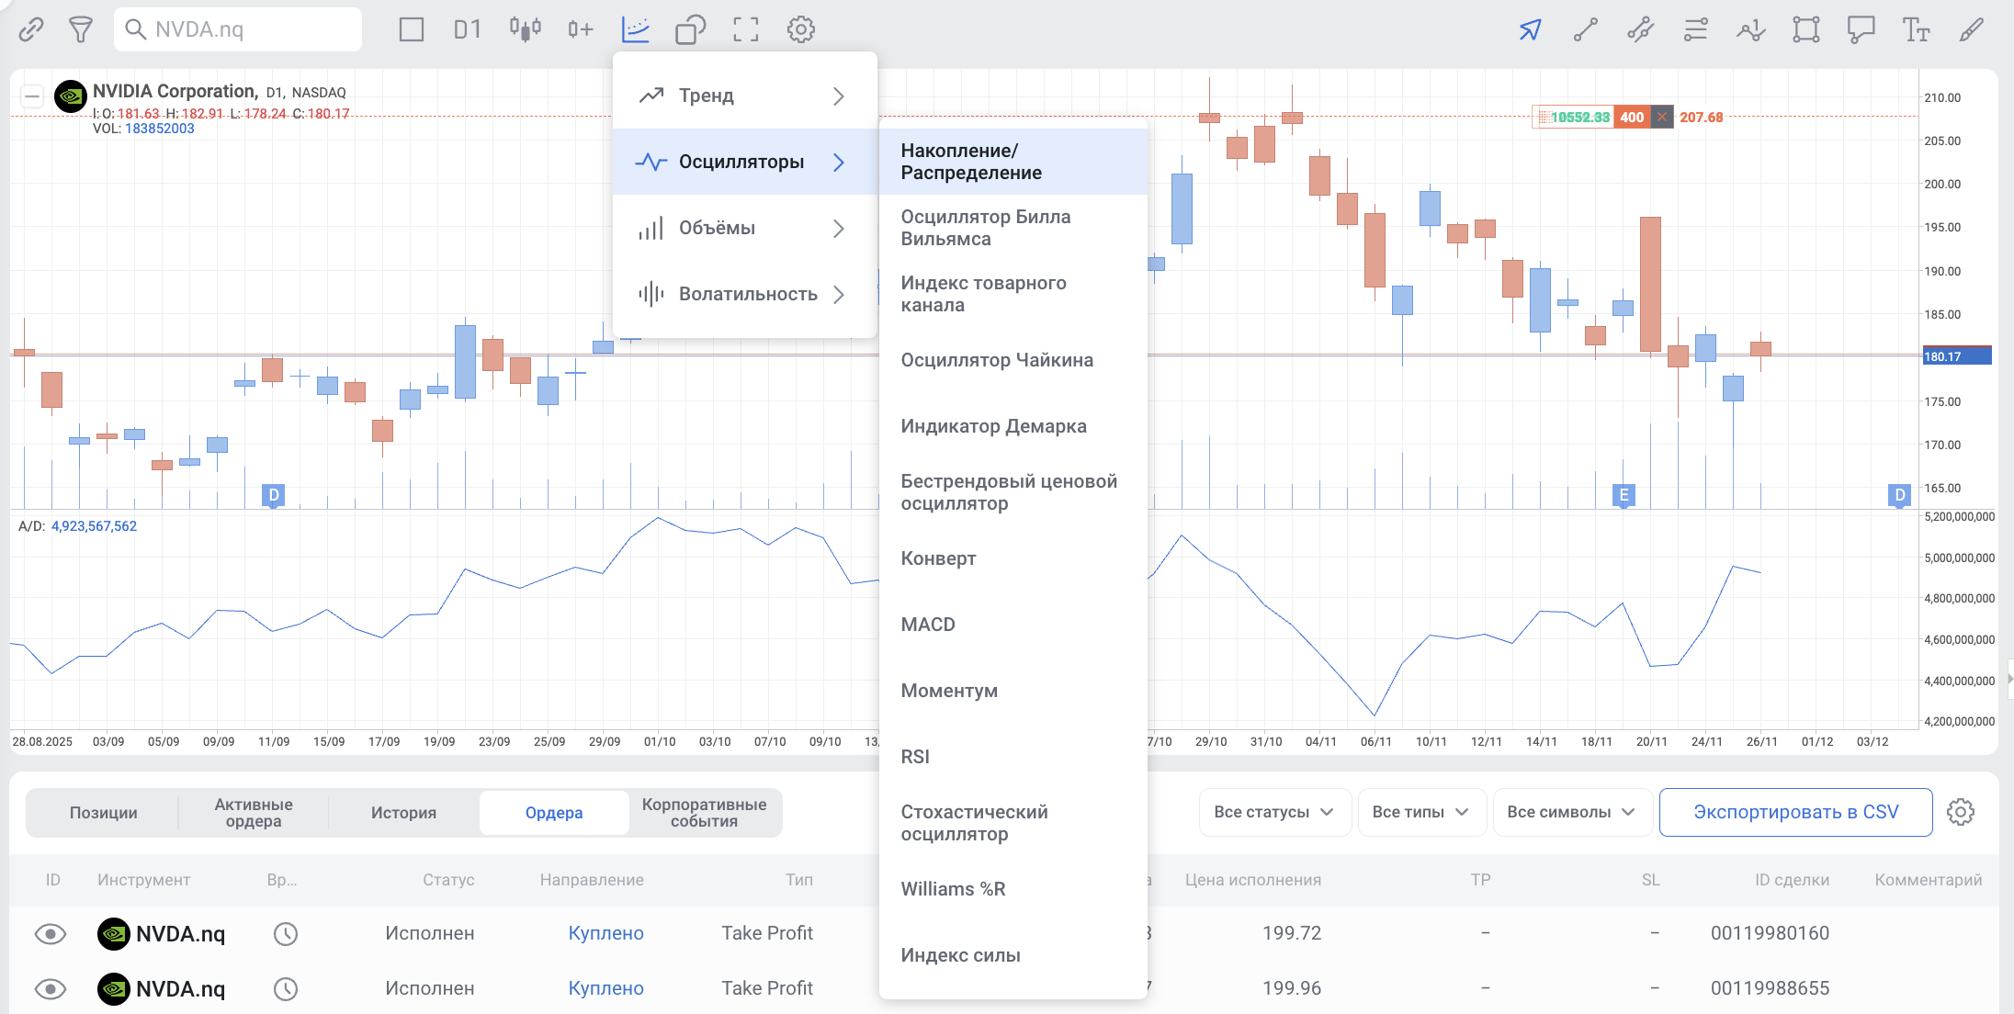The width and height of the screenshot is (2014, 1014).
Task: Open the Все типы dropdown
Action: click(1420, 812)
